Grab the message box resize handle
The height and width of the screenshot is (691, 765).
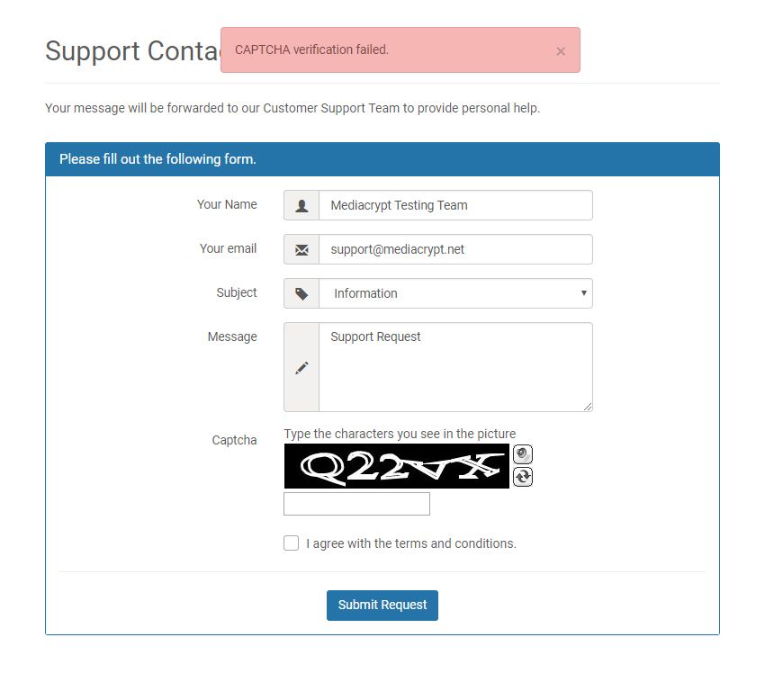coord(588,407)
